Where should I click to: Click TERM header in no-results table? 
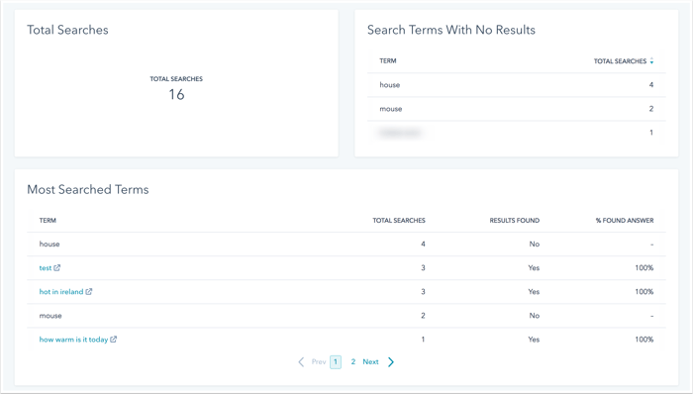pyautogui.click(x=388, y=61)
